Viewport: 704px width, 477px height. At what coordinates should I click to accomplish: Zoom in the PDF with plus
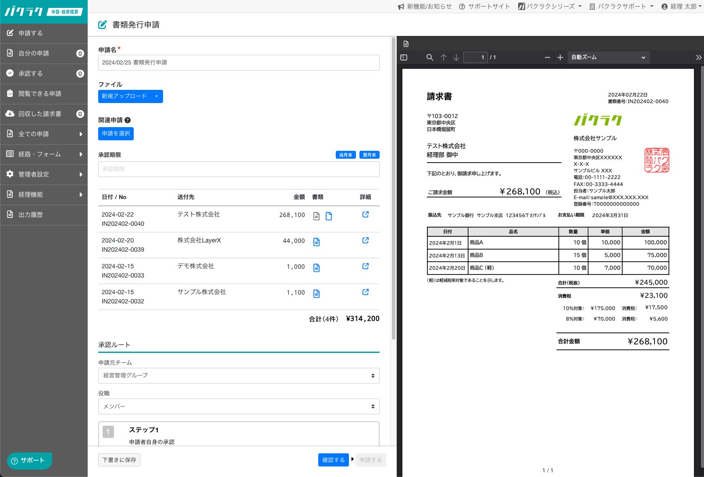click(560, 57)
